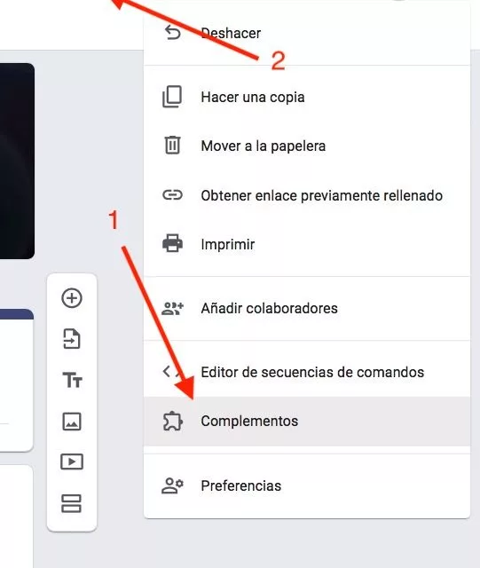Click the puzzle piece Complementos icon

pos(172,421)
